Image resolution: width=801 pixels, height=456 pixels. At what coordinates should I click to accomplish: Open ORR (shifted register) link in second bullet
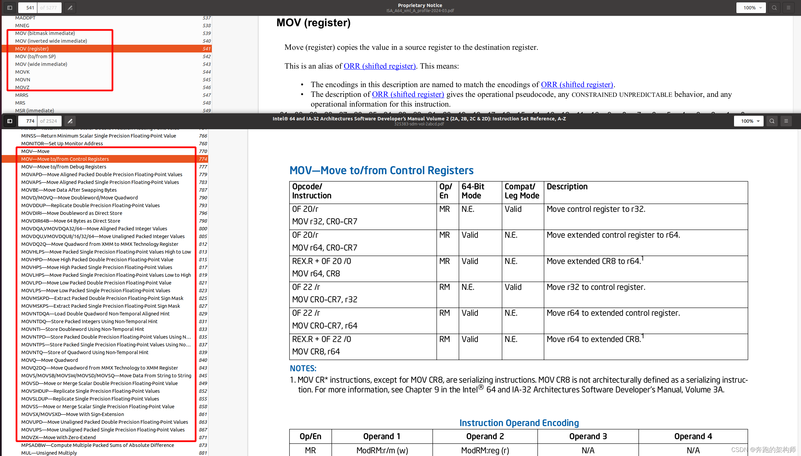pos(408,94)
